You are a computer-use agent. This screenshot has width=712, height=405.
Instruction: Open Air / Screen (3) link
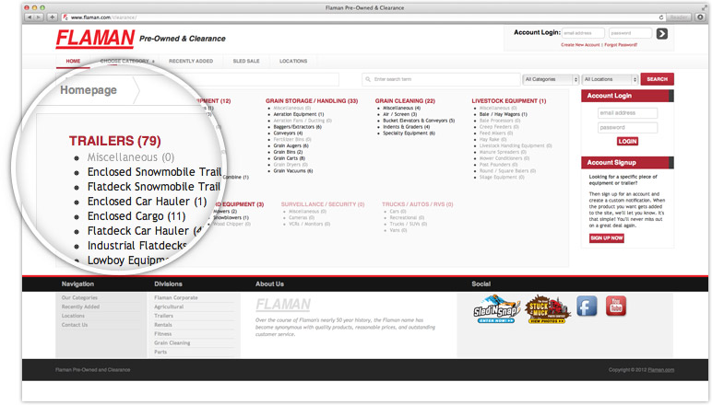point(399,115)
